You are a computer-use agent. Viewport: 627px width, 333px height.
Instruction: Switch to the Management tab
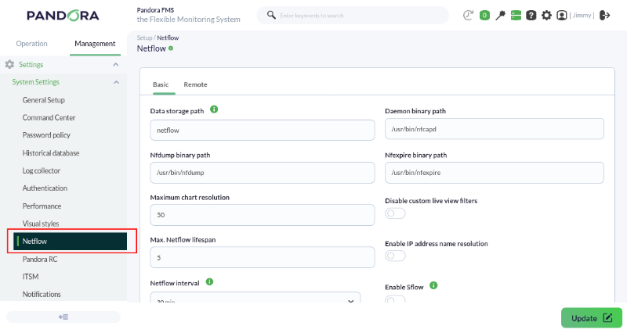tap(95, 44)
